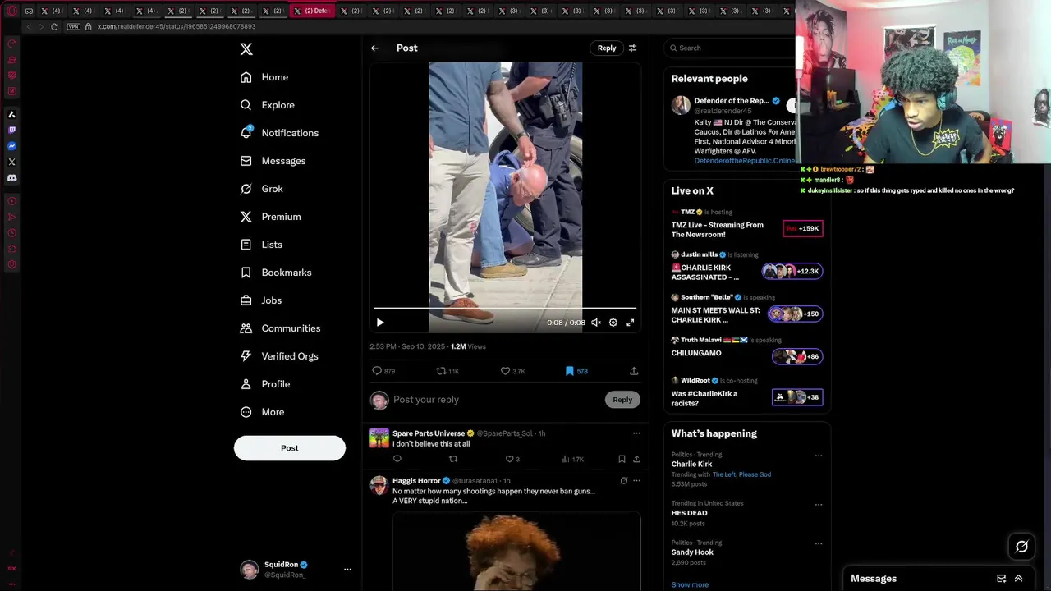Viewport: 1051px width, 591px height.
Task: Open video settings gear
Action: tap(613, 323)
